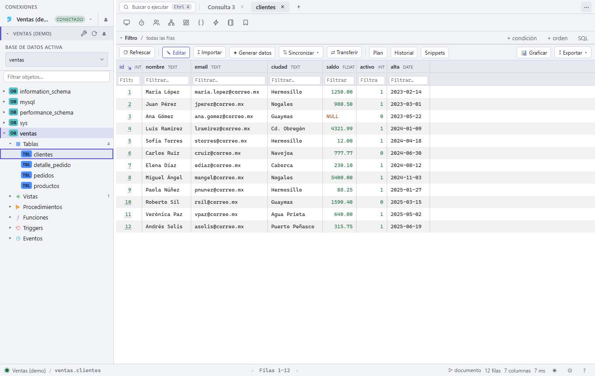The image size is (595, 376).
Task: Expand the information_schema database
Action: click(x=4, y=91)
